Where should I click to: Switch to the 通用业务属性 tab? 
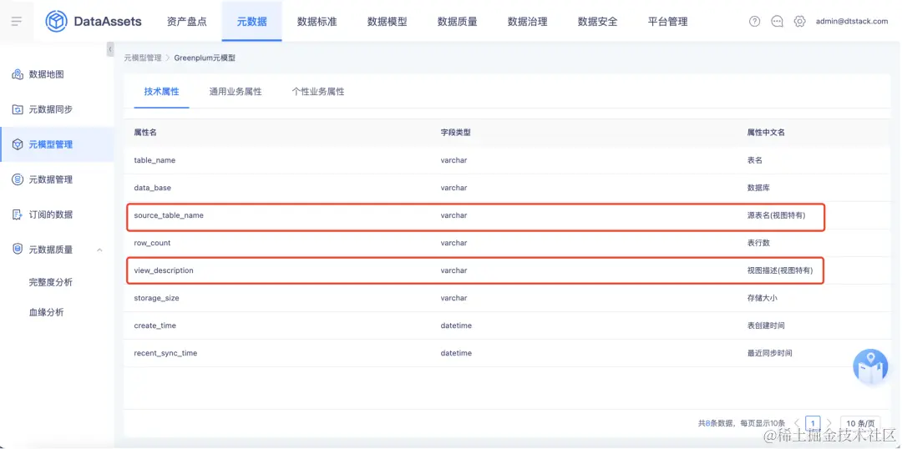[x=236, y=92]
